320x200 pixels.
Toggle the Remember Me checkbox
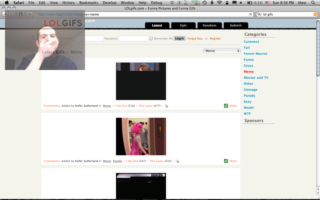[x=151, y=38]
